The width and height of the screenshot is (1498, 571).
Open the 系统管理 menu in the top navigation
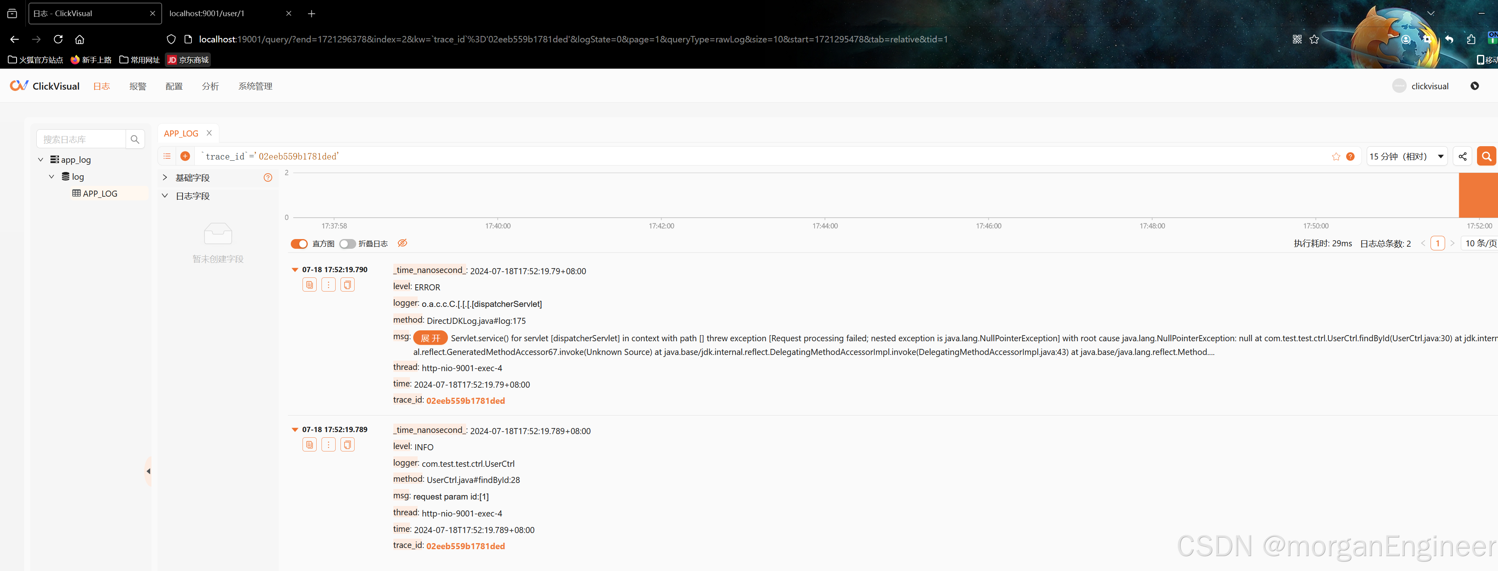point(255,86)
